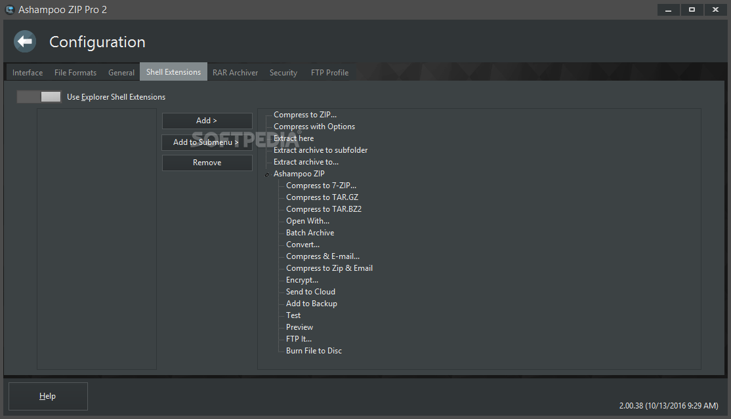This screenshot has width=731, height=419.
Task: Select Test item in submenu
Action: (x=293, y=315)
